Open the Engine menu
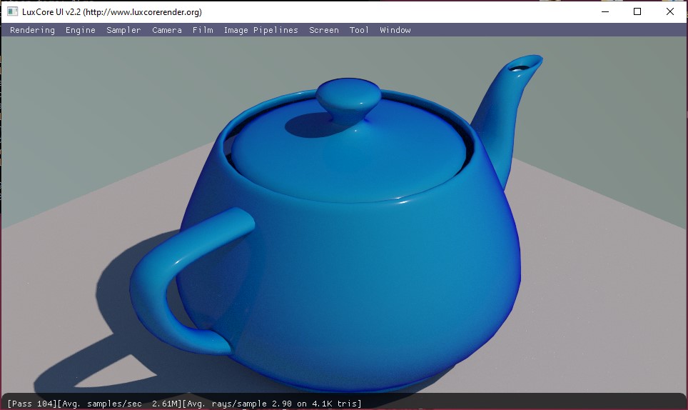688x410 pixels. click(81, 30)
